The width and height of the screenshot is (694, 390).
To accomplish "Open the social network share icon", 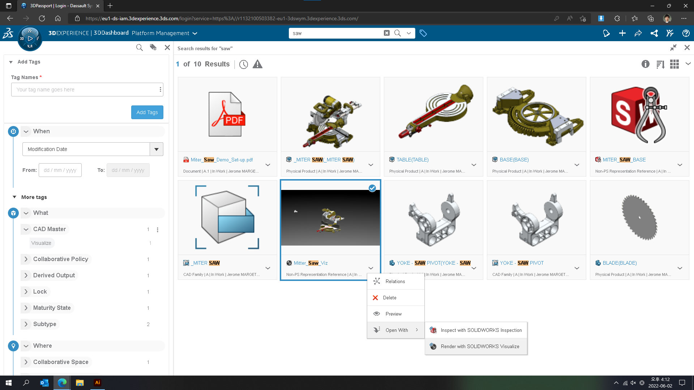I will pyautogui.click(x=654, y=33).
